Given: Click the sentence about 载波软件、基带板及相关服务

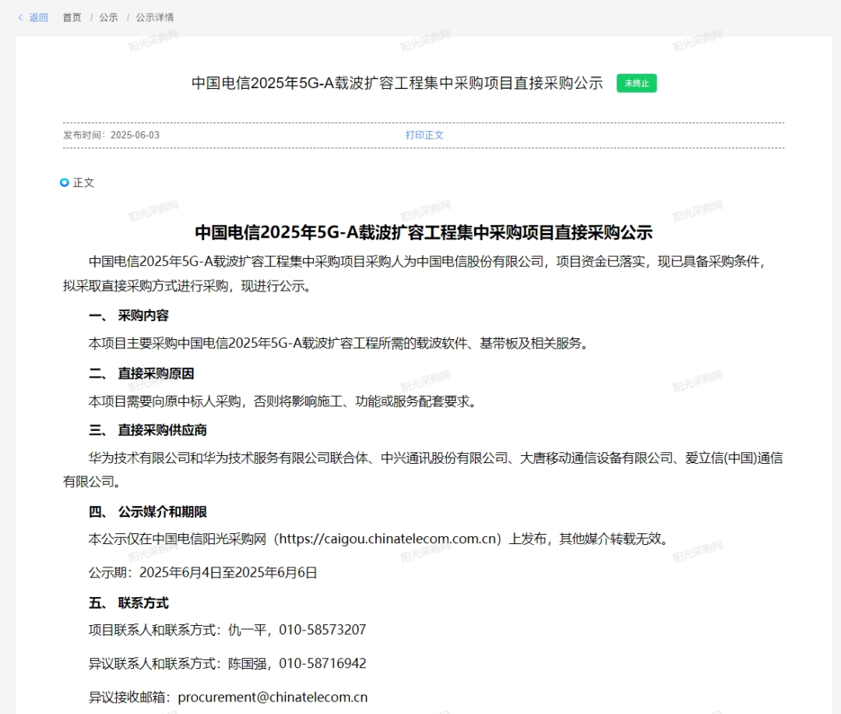Looking at the screenshot, I should [339, 344].
